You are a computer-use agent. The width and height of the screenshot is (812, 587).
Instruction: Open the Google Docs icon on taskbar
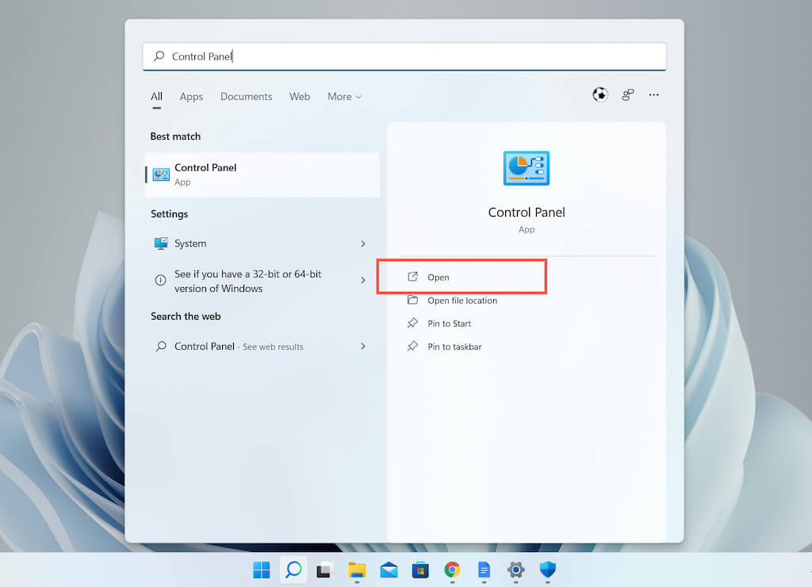[484, 570]
